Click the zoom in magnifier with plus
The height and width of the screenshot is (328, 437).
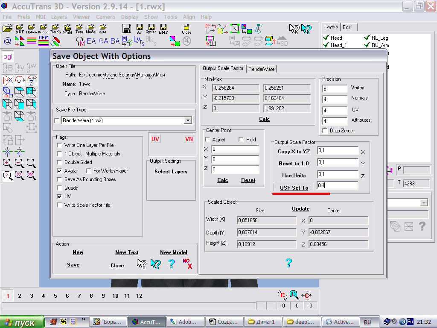8,164
